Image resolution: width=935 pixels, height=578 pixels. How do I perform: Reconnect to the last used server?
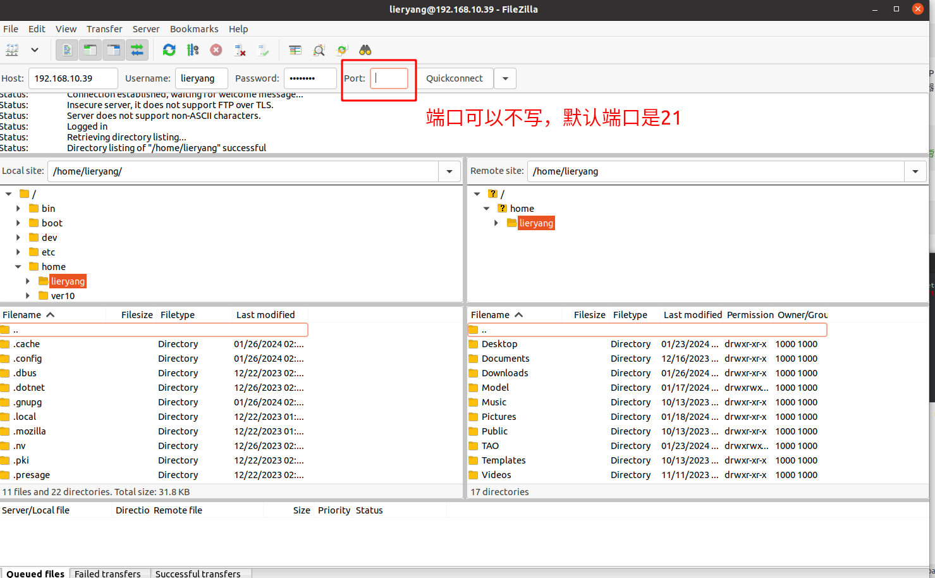pyautogui.click(x=263, y=50)
